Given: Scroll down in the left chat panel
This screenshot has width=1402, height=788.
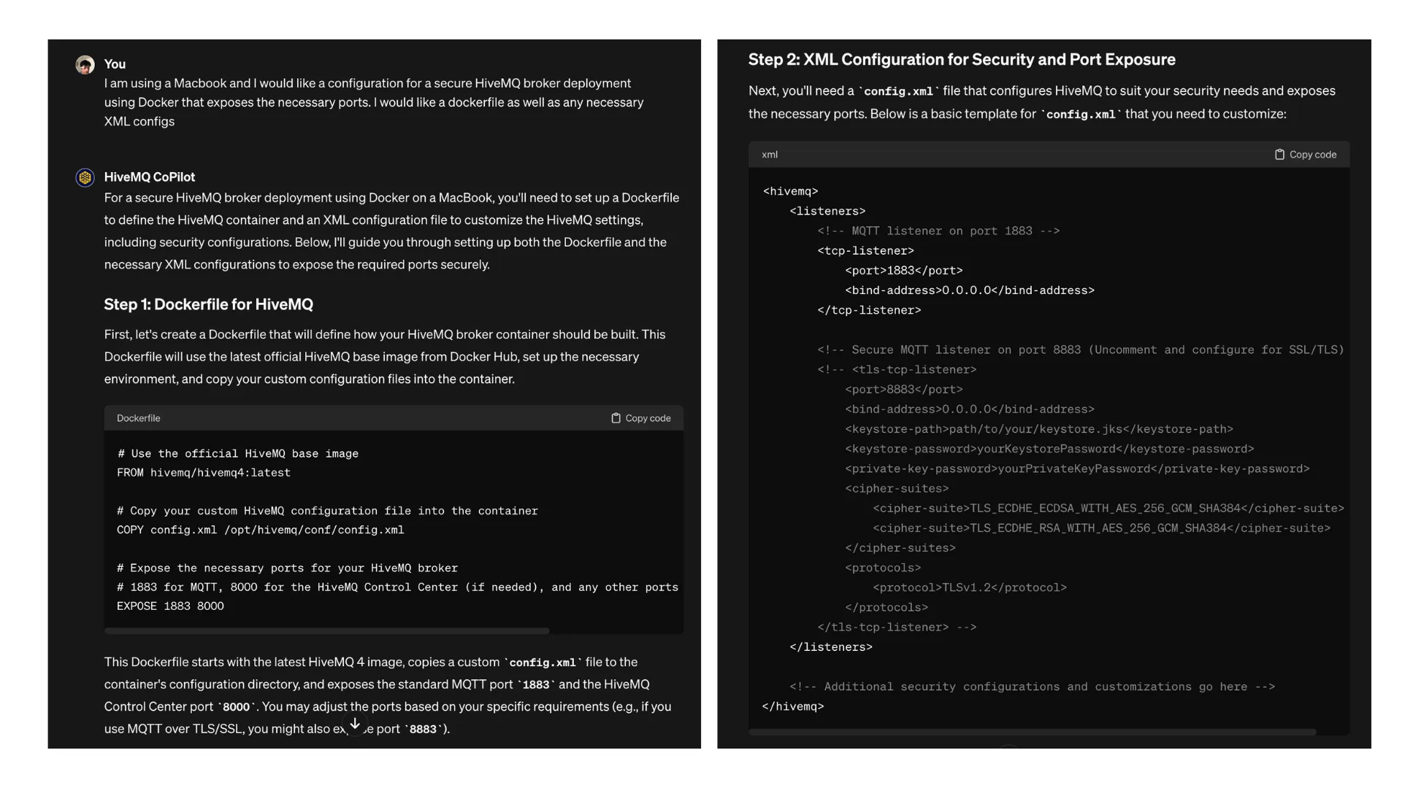Looking at the screenshot, I should coord(354,724).
